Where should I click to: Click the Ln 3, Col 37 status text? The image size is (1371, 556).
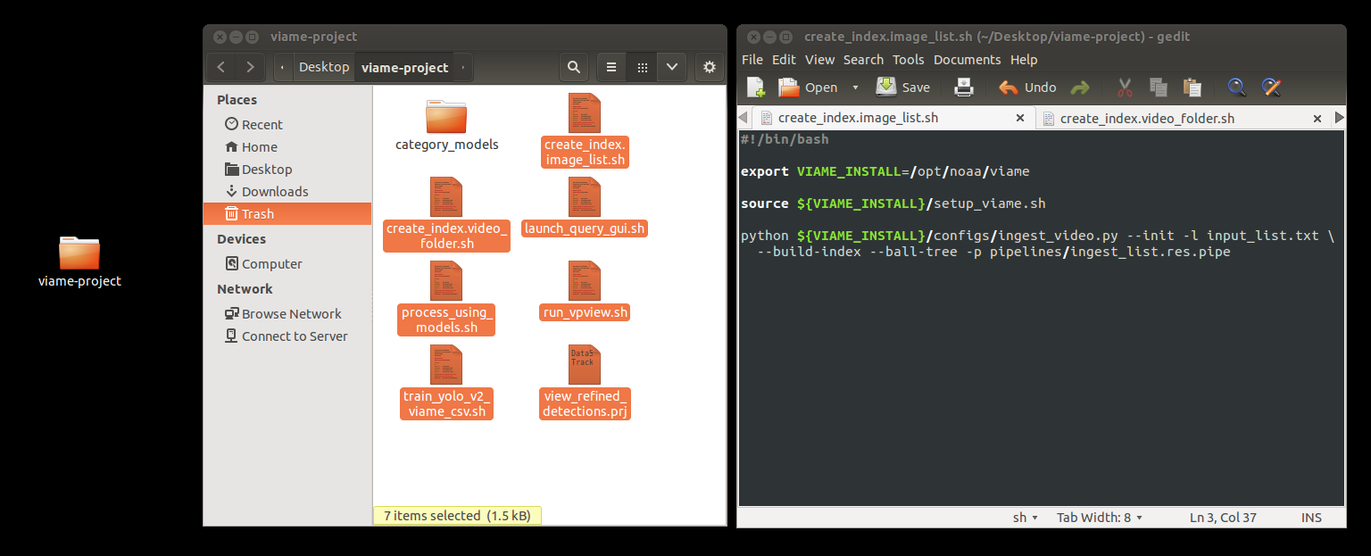[1224, 518]
